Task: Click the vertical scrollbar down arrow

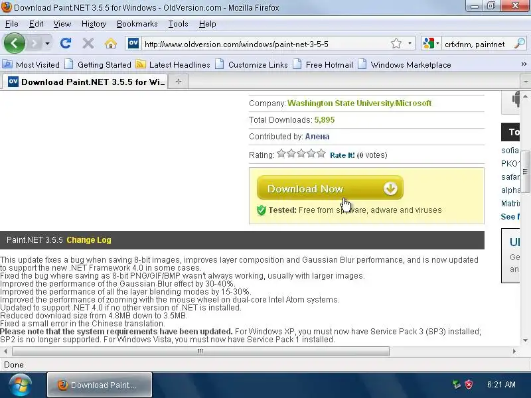Action: click(x=525, y=340)
